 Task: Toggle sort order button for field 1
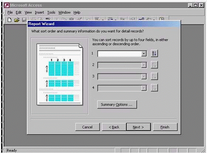(x=154, y=53)
